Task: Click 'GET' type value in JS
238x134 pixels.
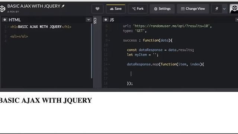Action: [140, 31]
